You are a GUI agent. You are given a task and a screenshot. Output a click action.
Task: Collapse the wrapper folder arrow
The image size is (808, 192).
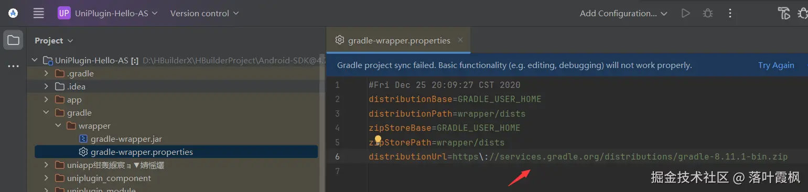point(58,126)
